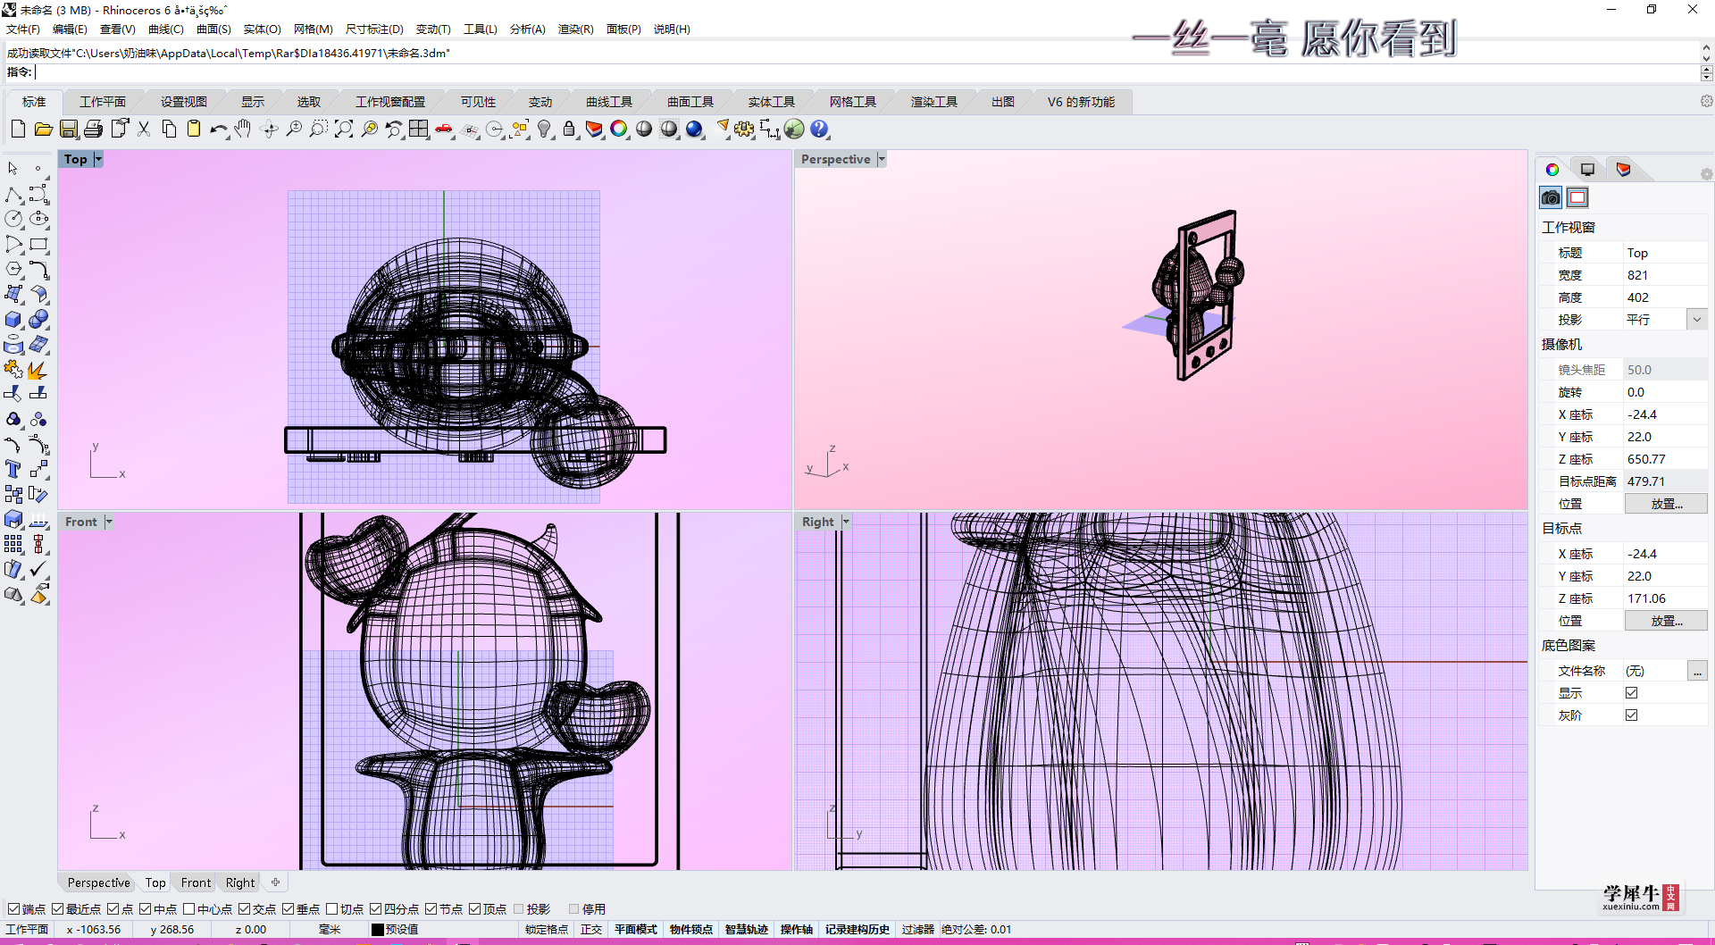This screenshot has height=945, width=1715.
Task: Open a file with the folder icon
Action: click(x=43, y=130)
